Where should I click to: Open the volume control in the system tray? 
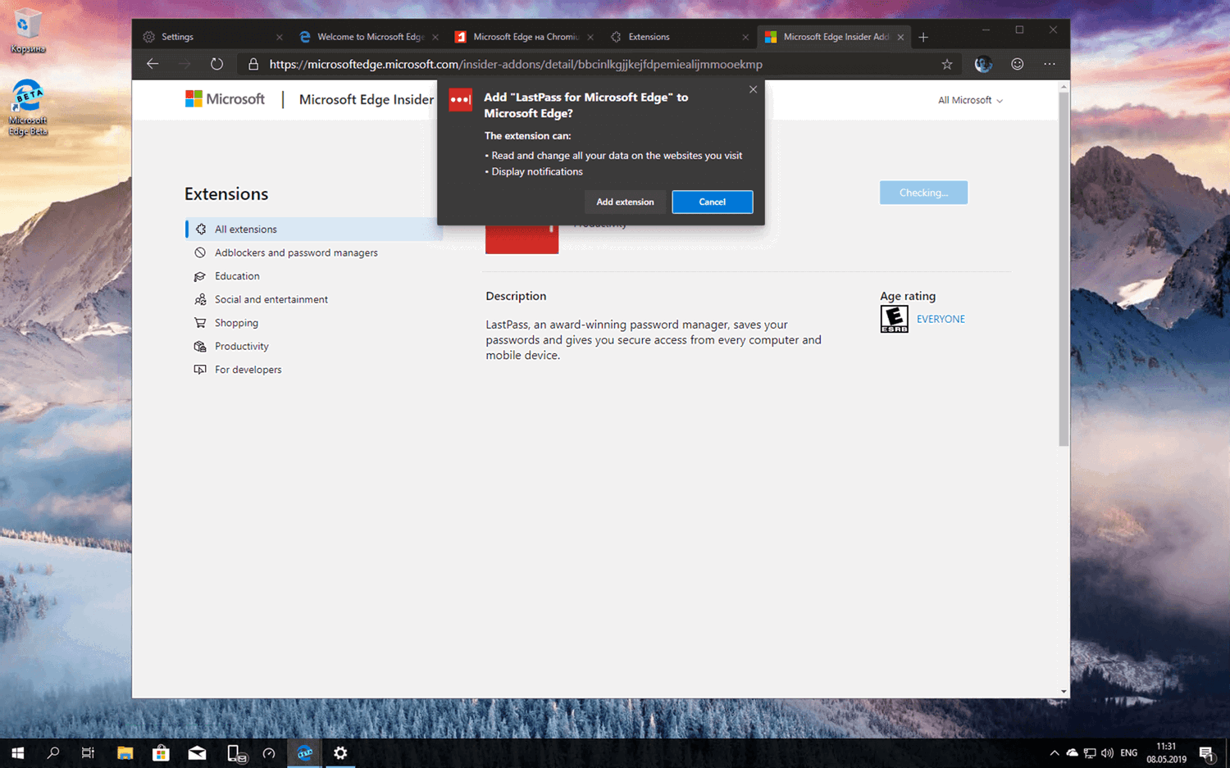coord(1108,752)
